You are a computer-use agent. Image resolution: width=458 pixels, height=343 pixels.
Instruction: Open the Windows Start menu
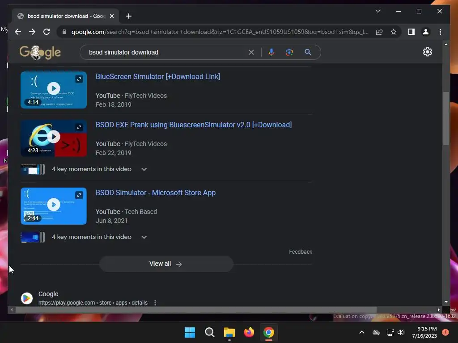point(190,332)
